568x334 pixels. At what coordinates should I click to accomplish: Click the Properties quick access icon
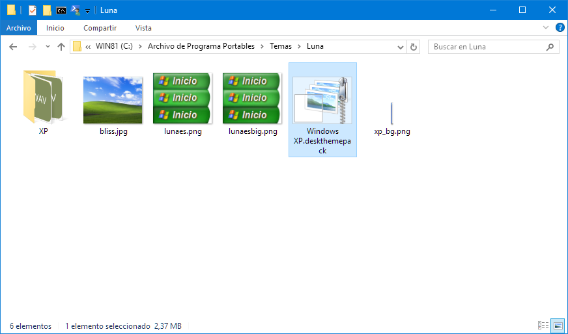click(x=33, y=10)
